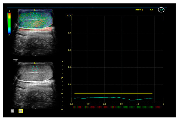
Task: Click the red-green frame quality bar
Action: click(117, 107)
